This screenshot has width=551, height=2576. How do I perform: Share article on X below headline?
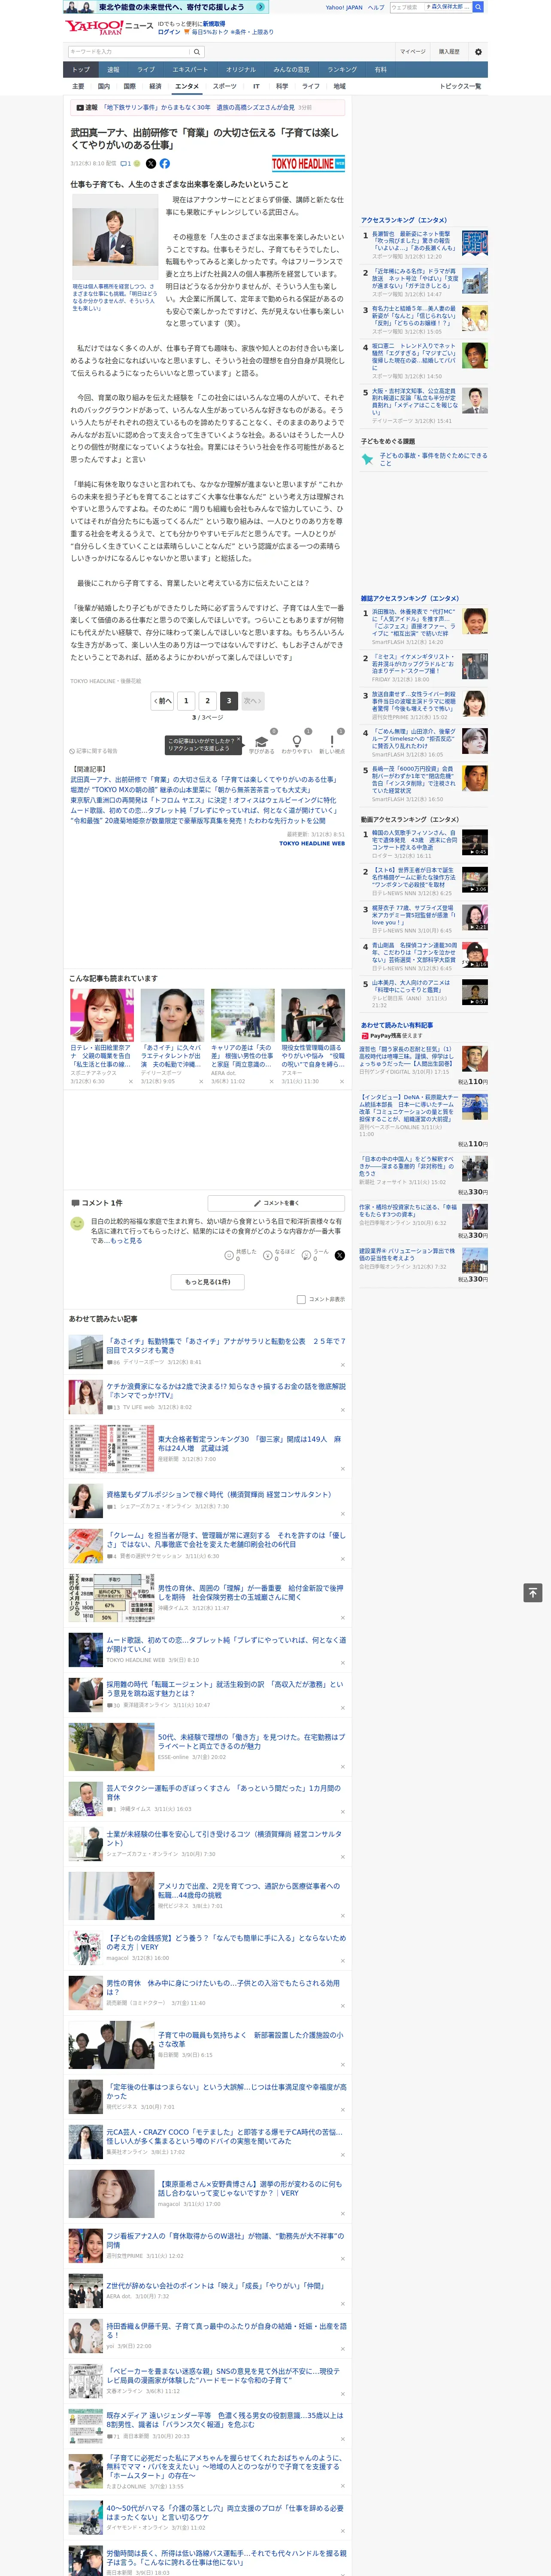(151, 163)
